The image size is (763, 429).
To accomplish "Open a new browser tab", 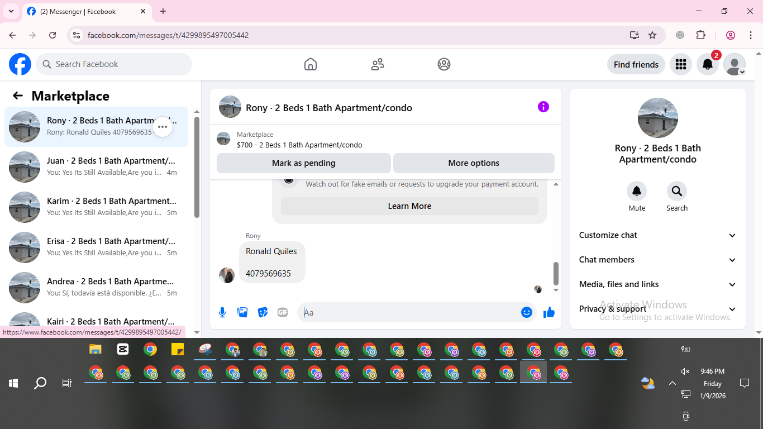I will pyautogui.click(x=163, y=11).
